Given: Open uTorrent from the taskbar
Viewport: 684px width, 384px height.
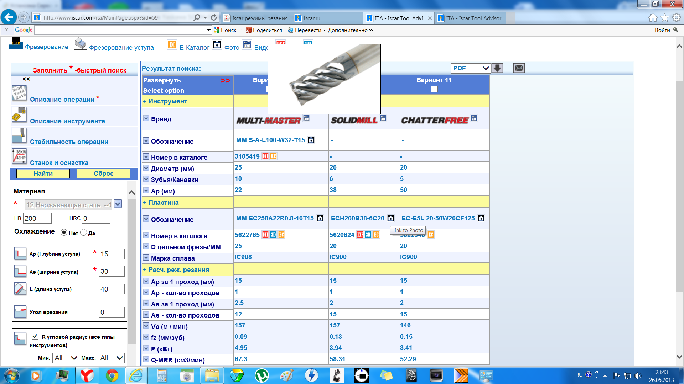Looking at the screenshot, I should (x=262, y=375).
